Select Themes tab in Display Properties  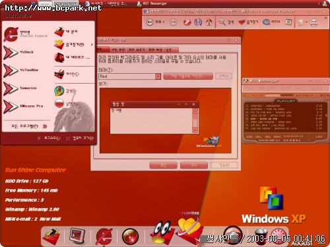coord(103,49)
